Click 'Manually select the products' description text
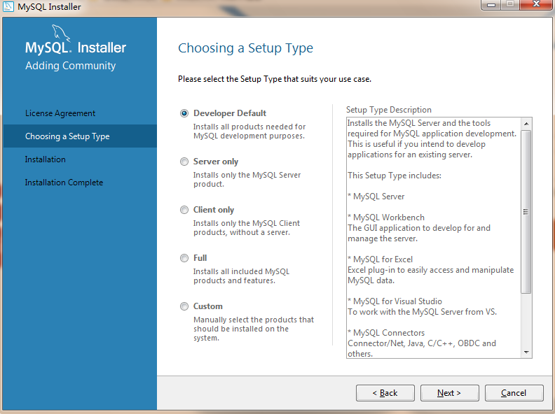 pos(254,329)
